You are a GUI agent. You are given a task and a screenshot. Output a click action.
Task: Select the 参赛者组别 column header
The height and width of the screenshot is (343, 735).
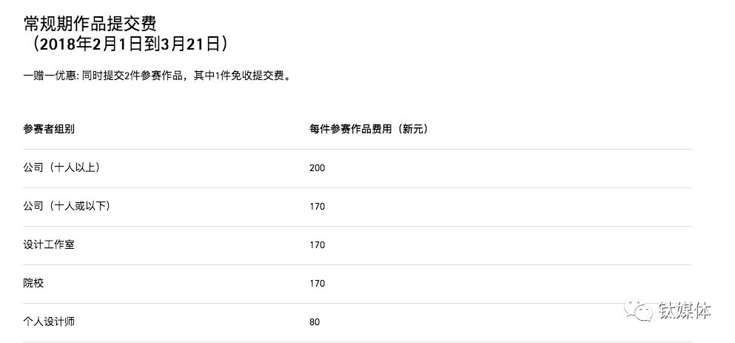[x=49, y=129]
